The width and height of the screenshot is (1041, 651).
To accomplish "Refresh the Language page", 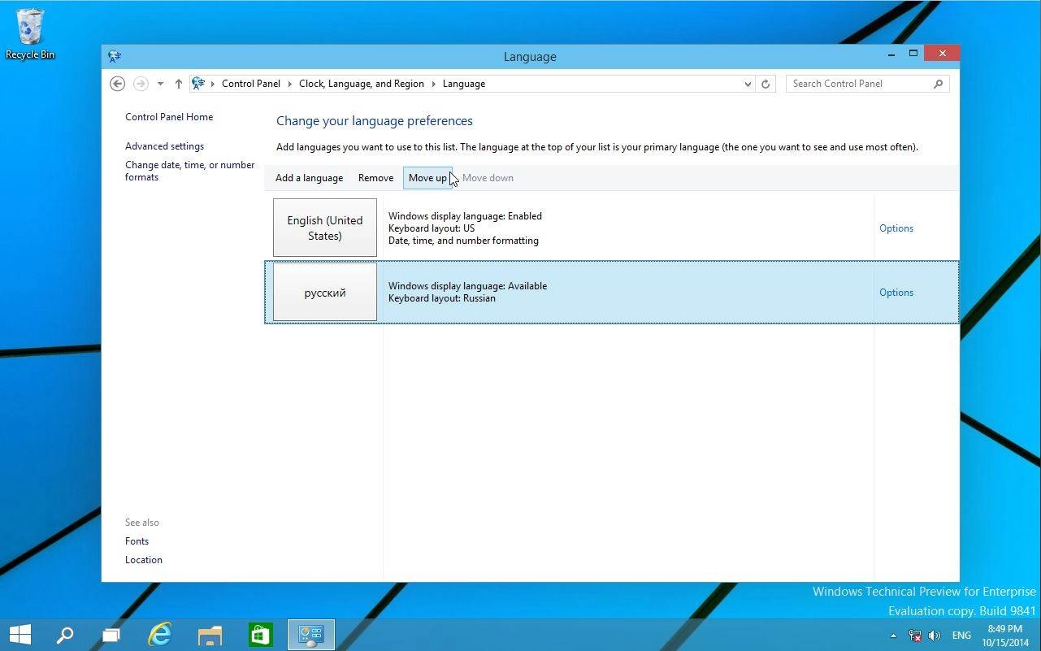I will (x=766, y=84).
